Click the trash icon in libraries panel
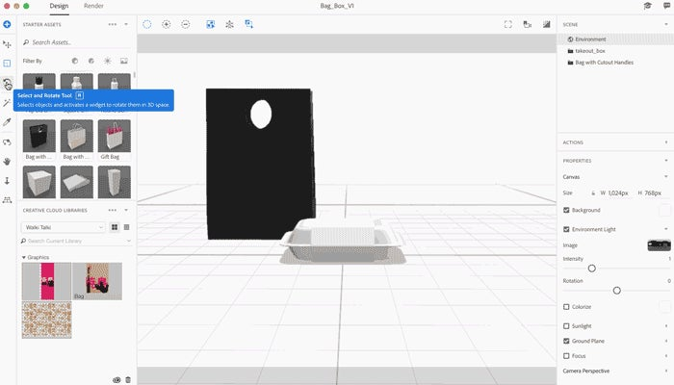 [x=128, y=380]
